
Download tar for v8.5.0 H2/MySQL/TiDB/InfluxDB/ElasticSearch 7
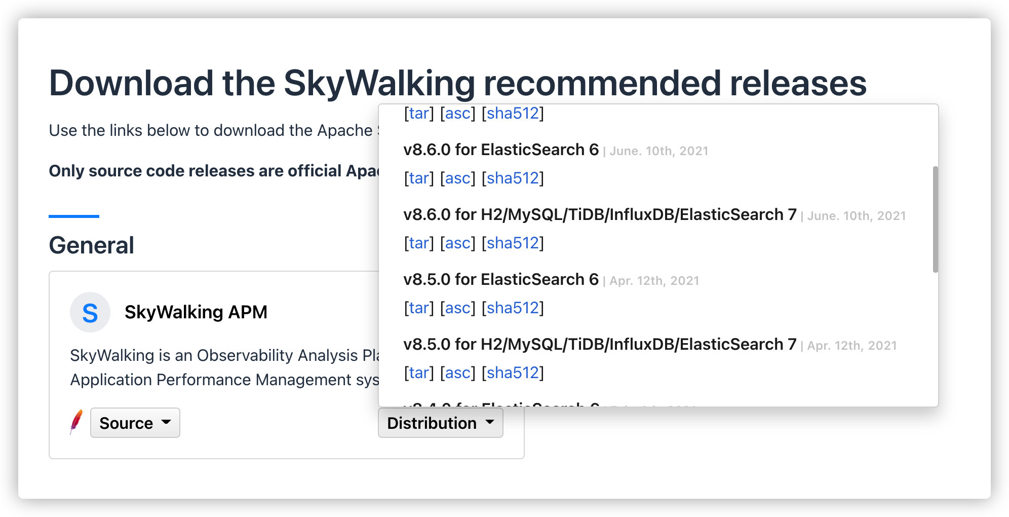[419, 373]
